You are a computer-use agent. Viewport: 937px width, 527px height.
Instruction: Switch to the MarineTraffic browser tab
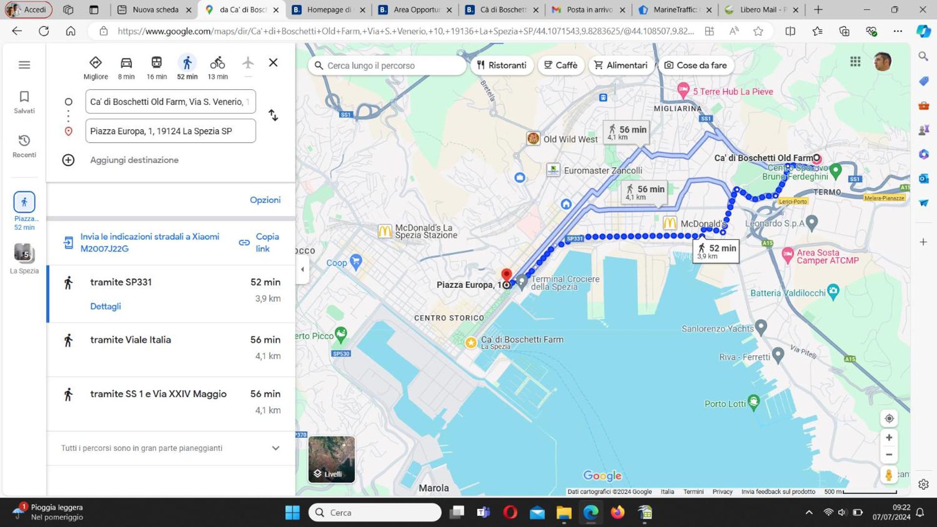click(674, 10)
